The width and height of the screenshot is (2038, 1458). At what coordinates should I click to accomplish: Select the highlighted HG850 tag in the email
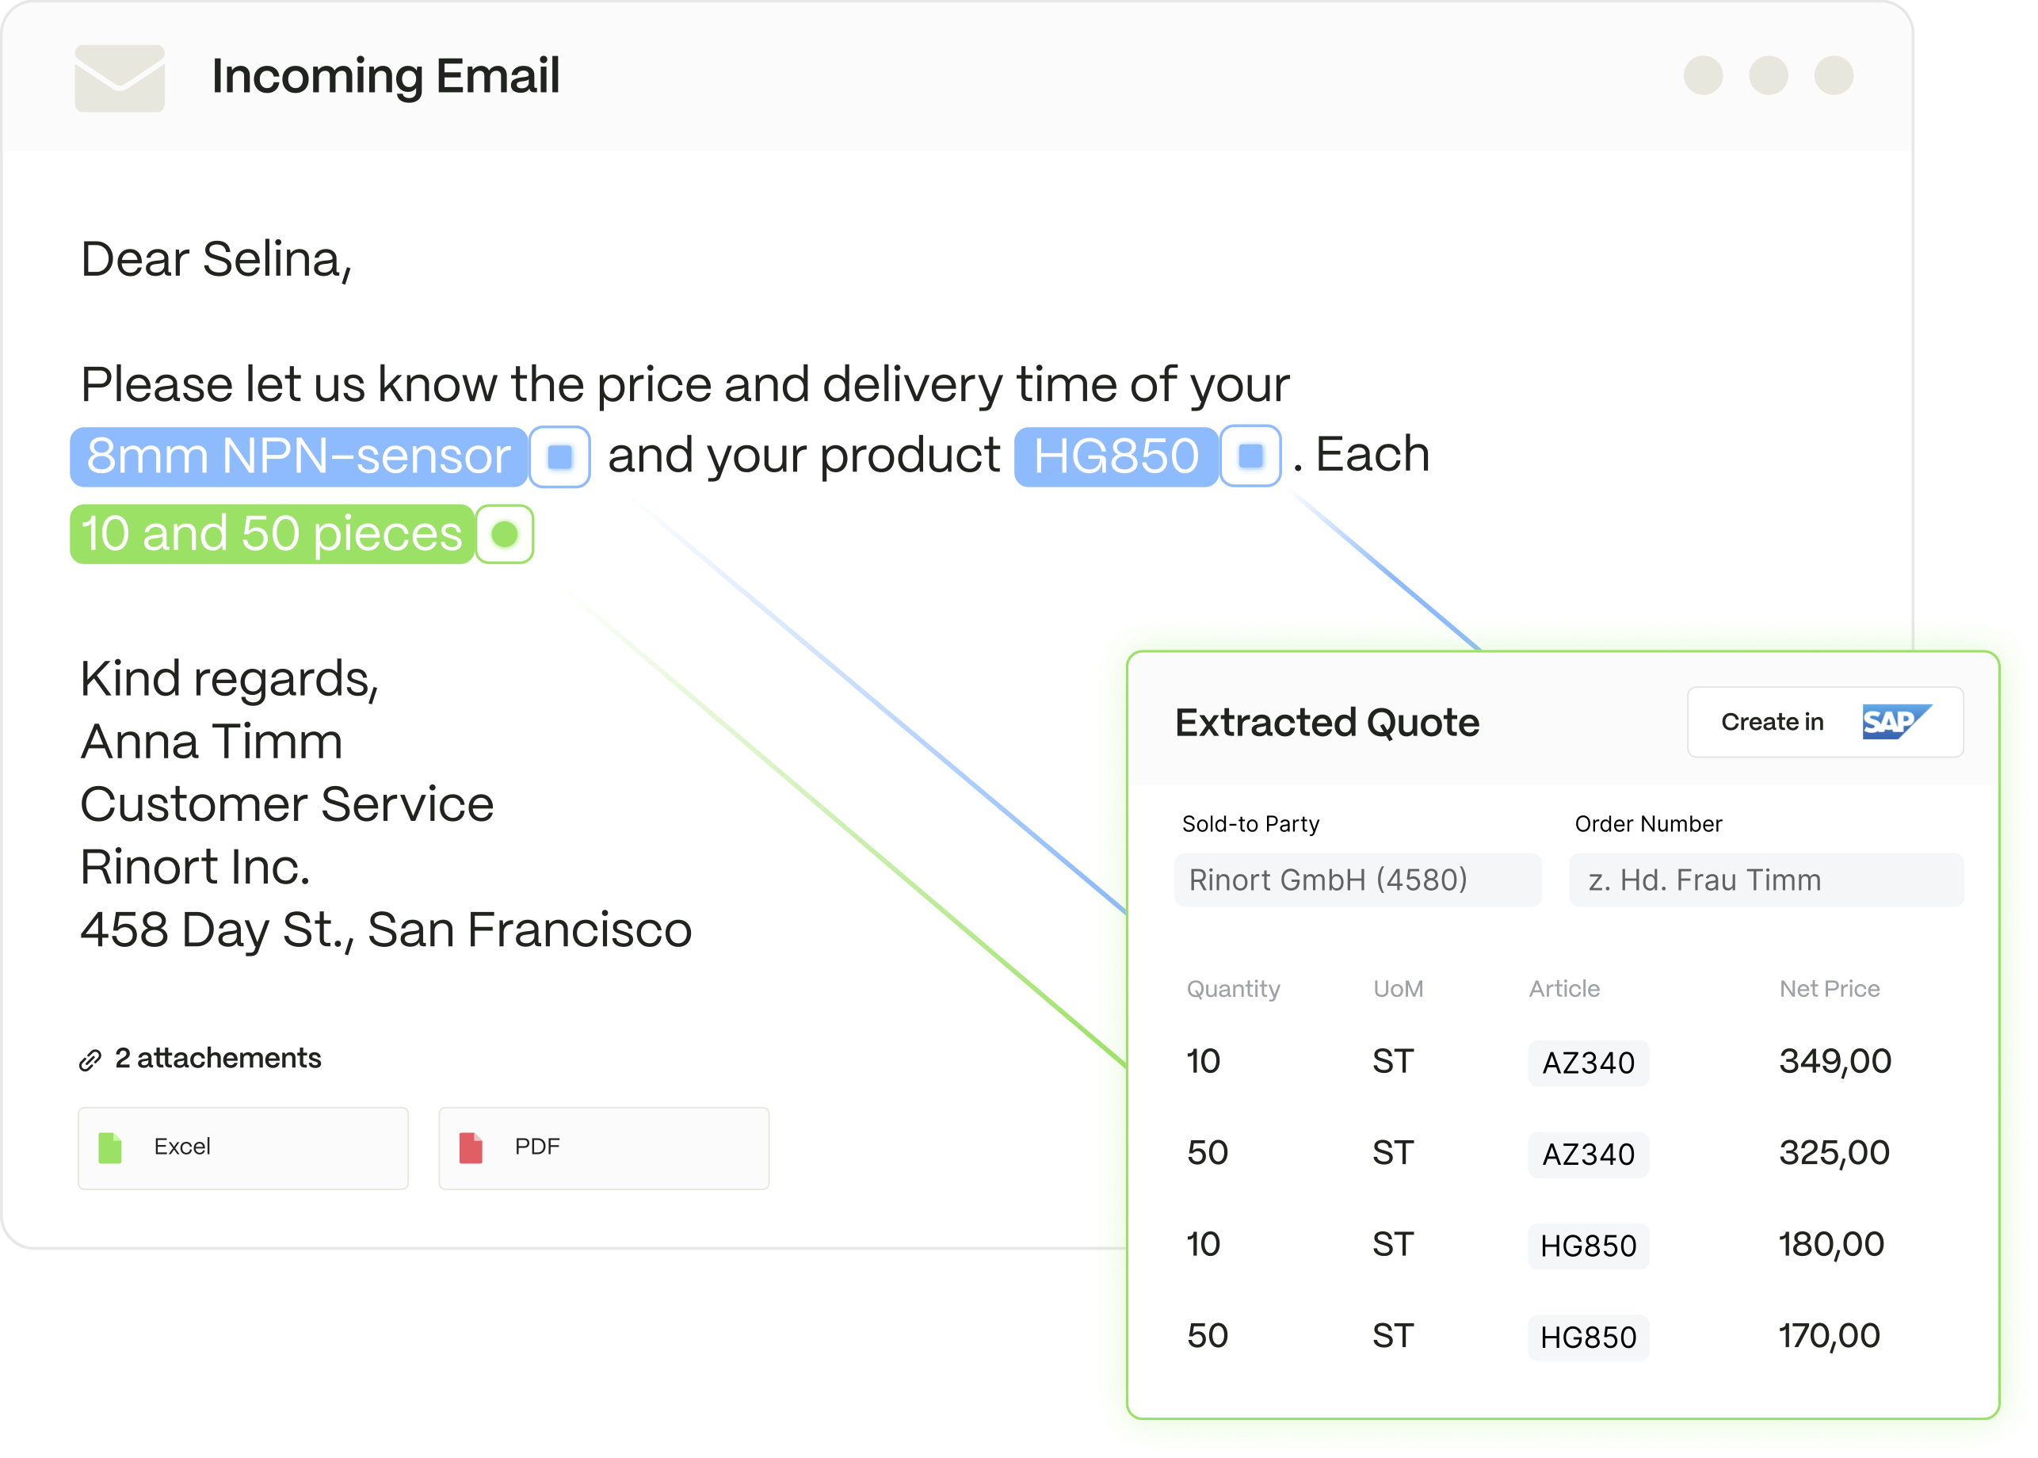tap(1116, 457)
